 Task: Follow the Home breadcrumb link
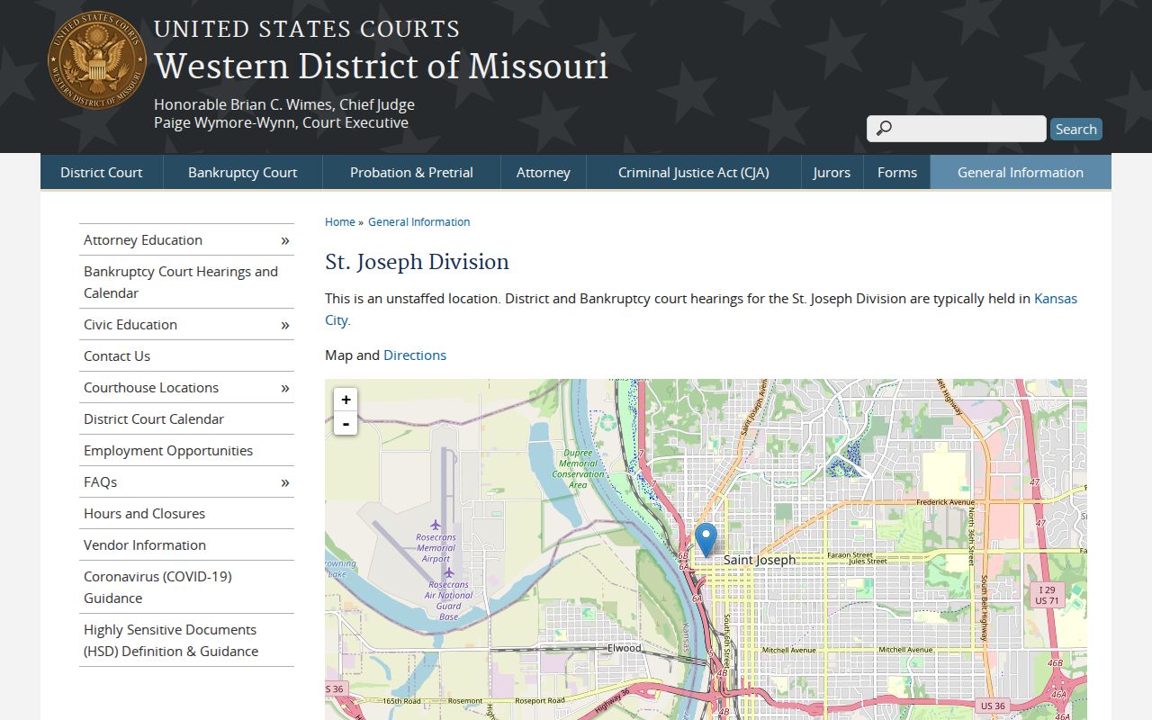tap(340, 221)
